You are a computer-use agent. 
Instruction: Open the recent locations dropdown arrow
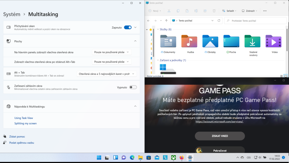(161, 21)
